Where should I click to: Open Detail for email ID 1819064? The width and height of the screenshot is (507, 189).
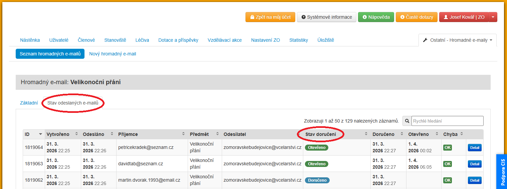474,148
